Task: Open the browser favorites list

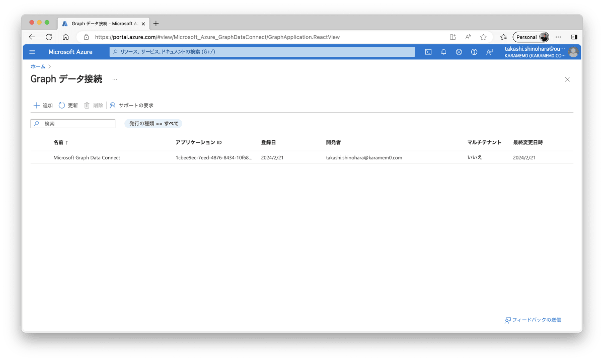Action: tap(503, 37)
